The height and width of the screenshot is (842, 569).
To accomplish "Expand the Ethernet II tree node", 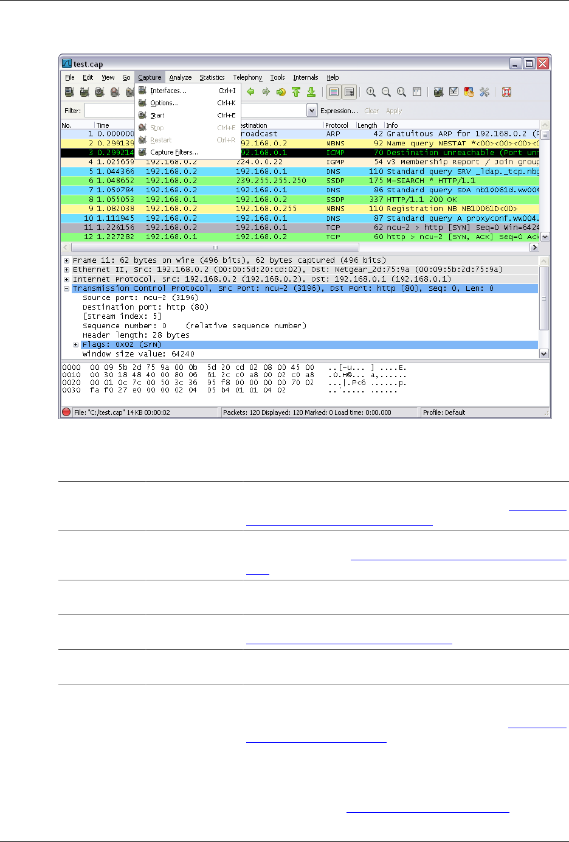I will coord(66,270).
